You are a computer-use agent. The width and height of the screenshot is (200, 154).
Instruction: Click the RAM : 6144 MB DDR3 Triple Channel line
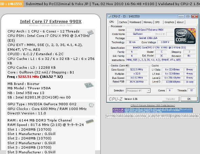[x=40, y=120]
